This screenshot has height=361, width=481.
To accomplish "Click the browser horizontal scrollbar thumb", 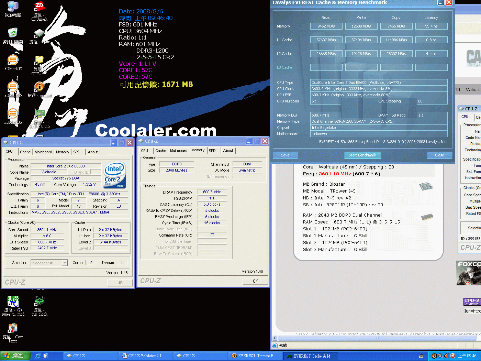I will point(377,338).
